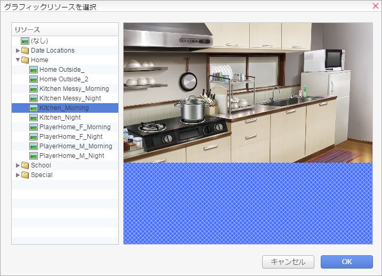Choose PlayerHome_M_Night resource
Screen dimensions: 382x276
coord(71,156)
